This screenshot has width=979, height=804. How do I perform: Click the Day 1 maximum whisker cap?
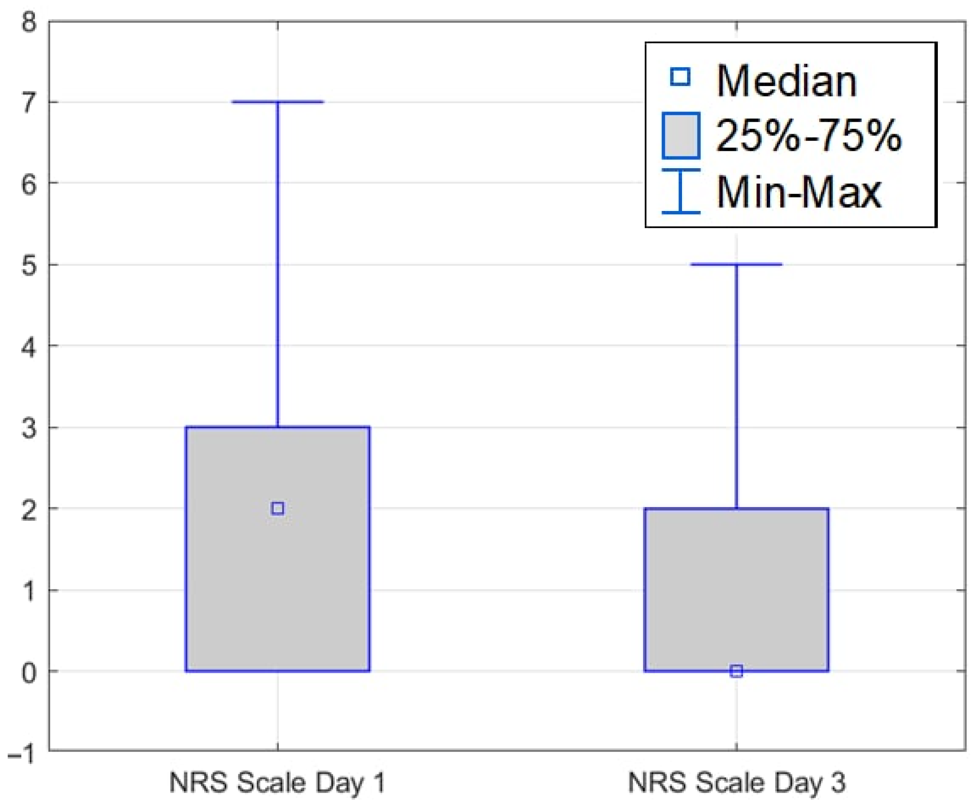(x=277, y=102)
